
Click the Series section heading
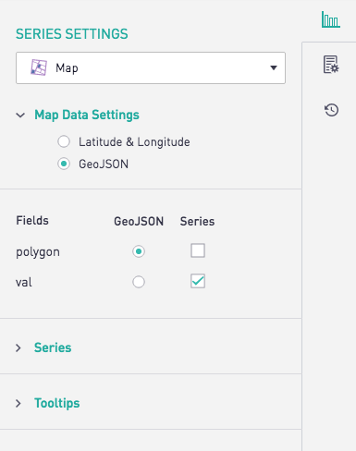(x=53, y=347)
